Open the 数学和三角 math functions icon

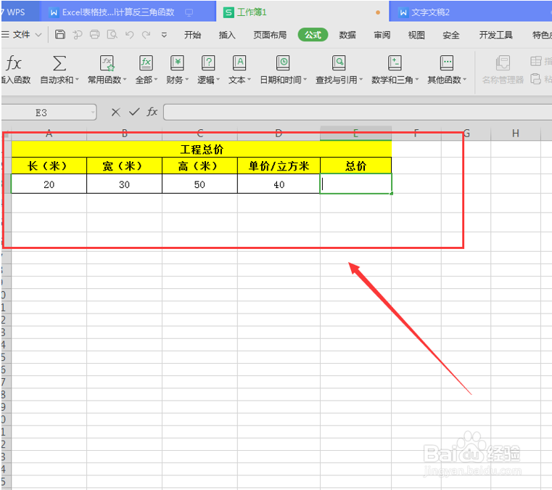click(395, 63)
